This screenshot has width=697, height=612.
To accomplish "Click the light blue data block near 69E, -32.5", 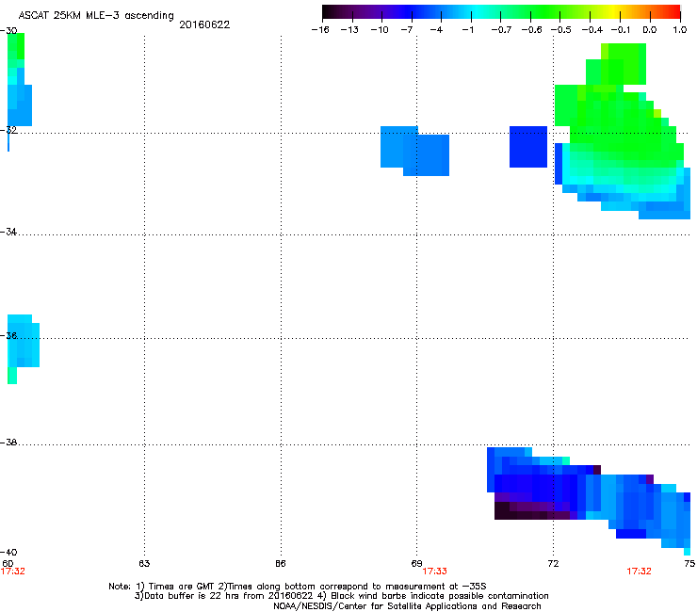I will (x=414, y=151).
